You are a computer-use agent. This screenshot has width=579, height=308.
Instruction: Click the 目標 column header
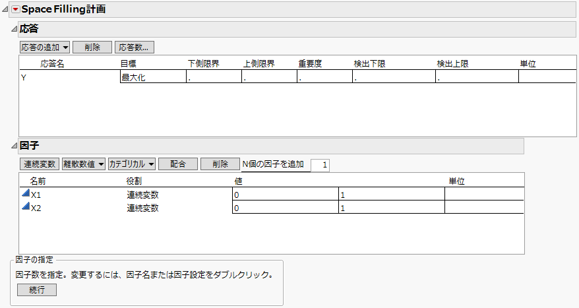point(128,64)
